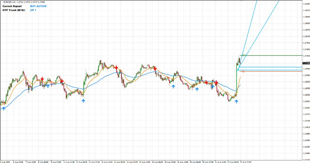The width and height of the screenshot is (310, 163).
Task: Click the 'Current Signal:' label
Action: 12,6
